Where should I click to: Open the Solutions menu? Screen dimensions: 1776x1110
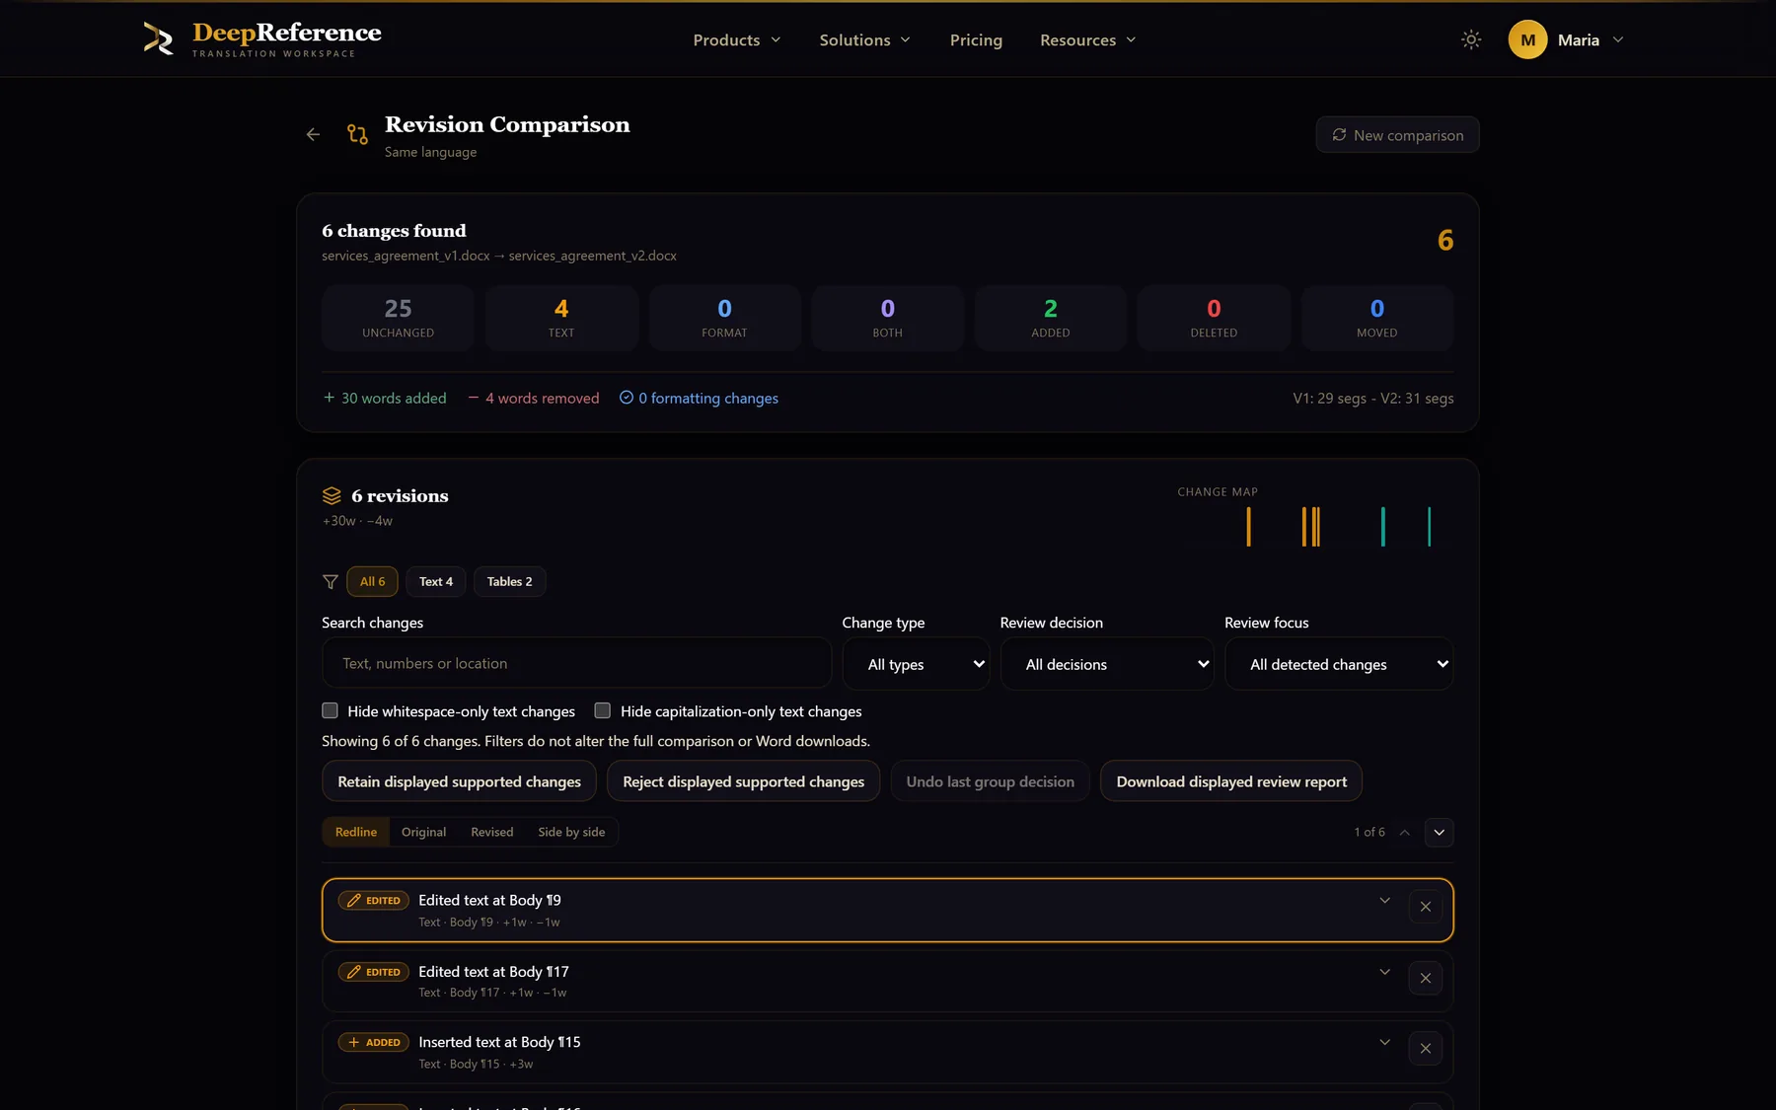(x=864, y=39)
